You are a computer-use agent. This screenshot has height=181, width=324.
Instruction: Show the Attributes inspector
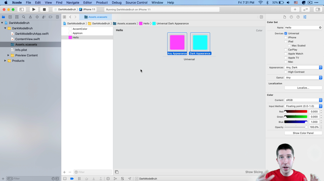coord(305,17)
